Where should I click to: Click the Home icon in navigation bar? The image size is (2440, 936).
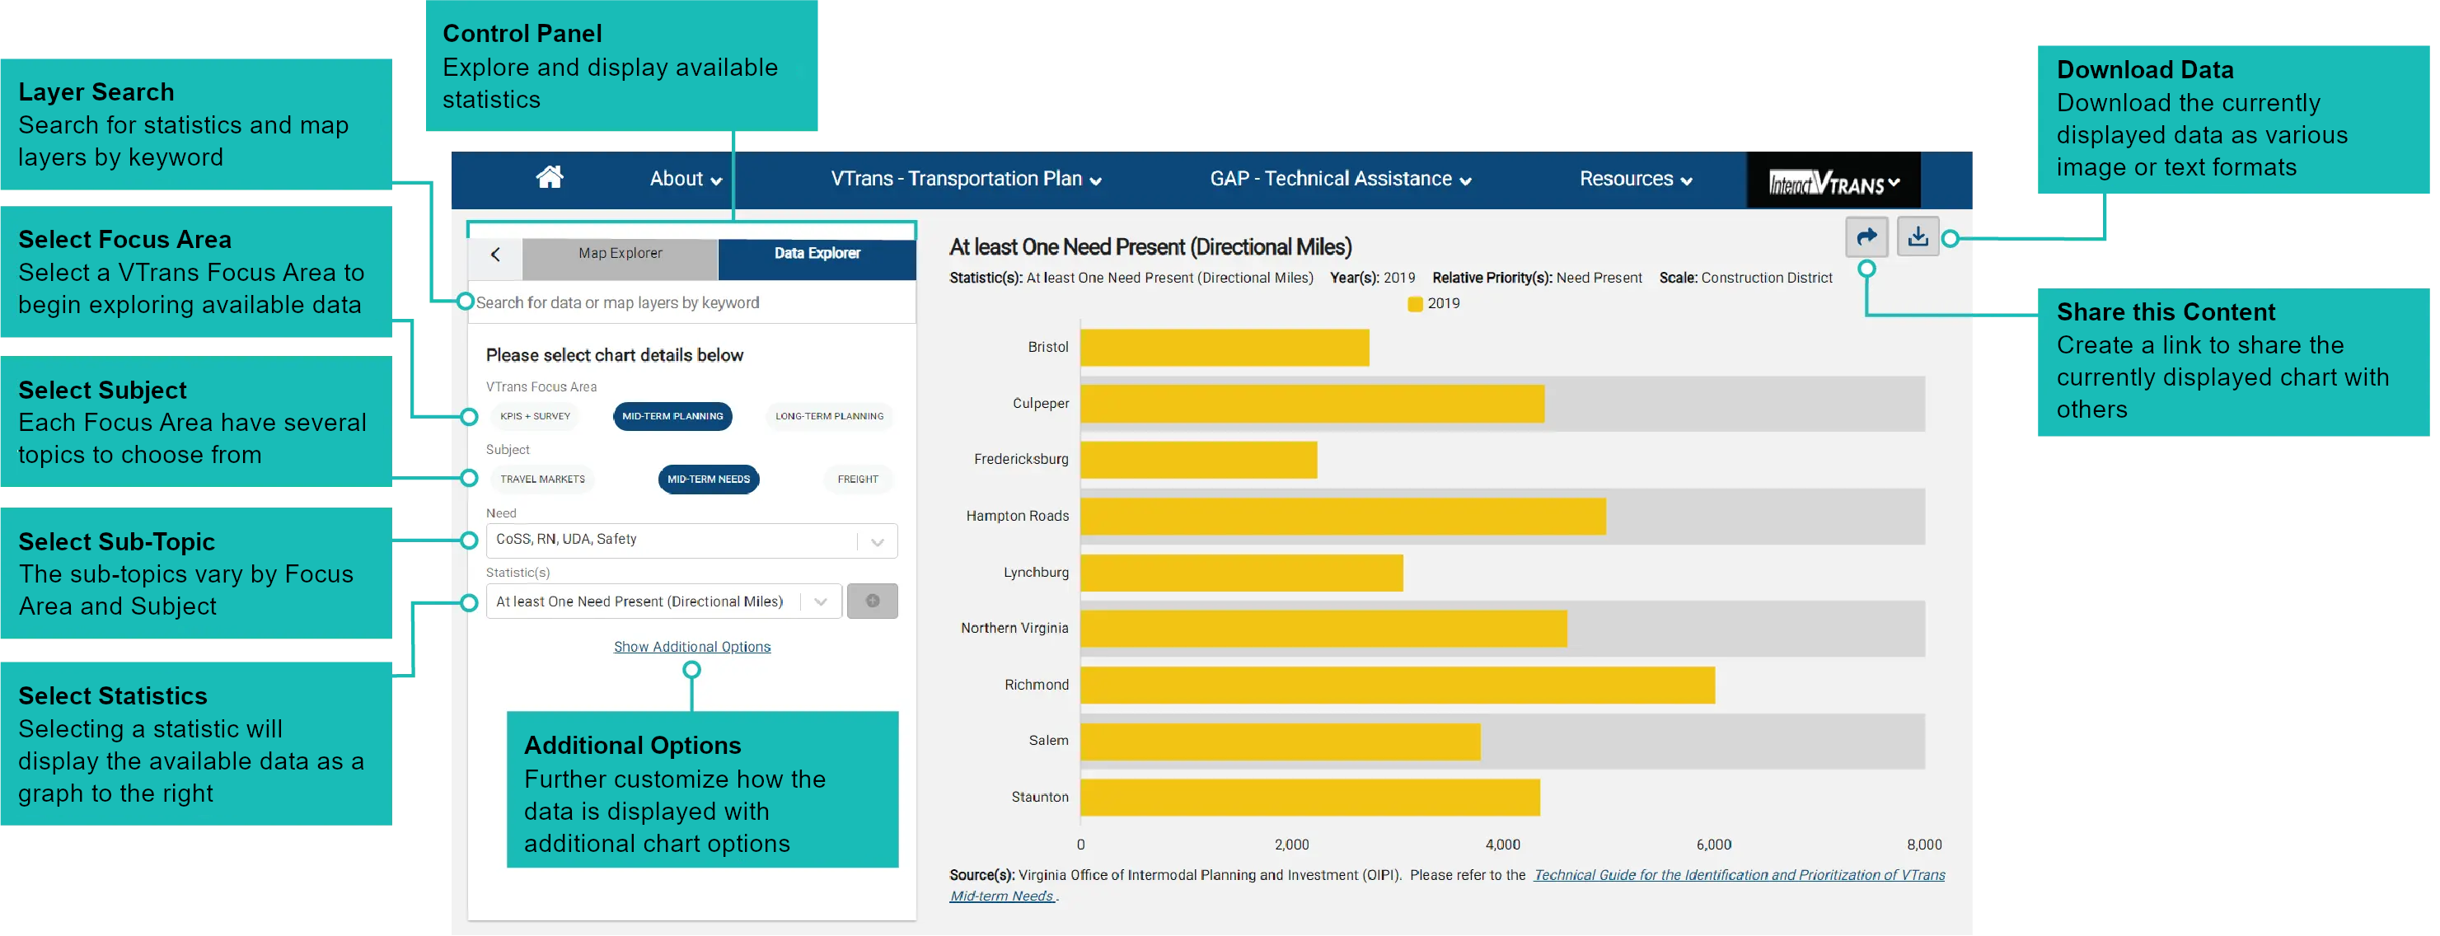coord(550,177)
